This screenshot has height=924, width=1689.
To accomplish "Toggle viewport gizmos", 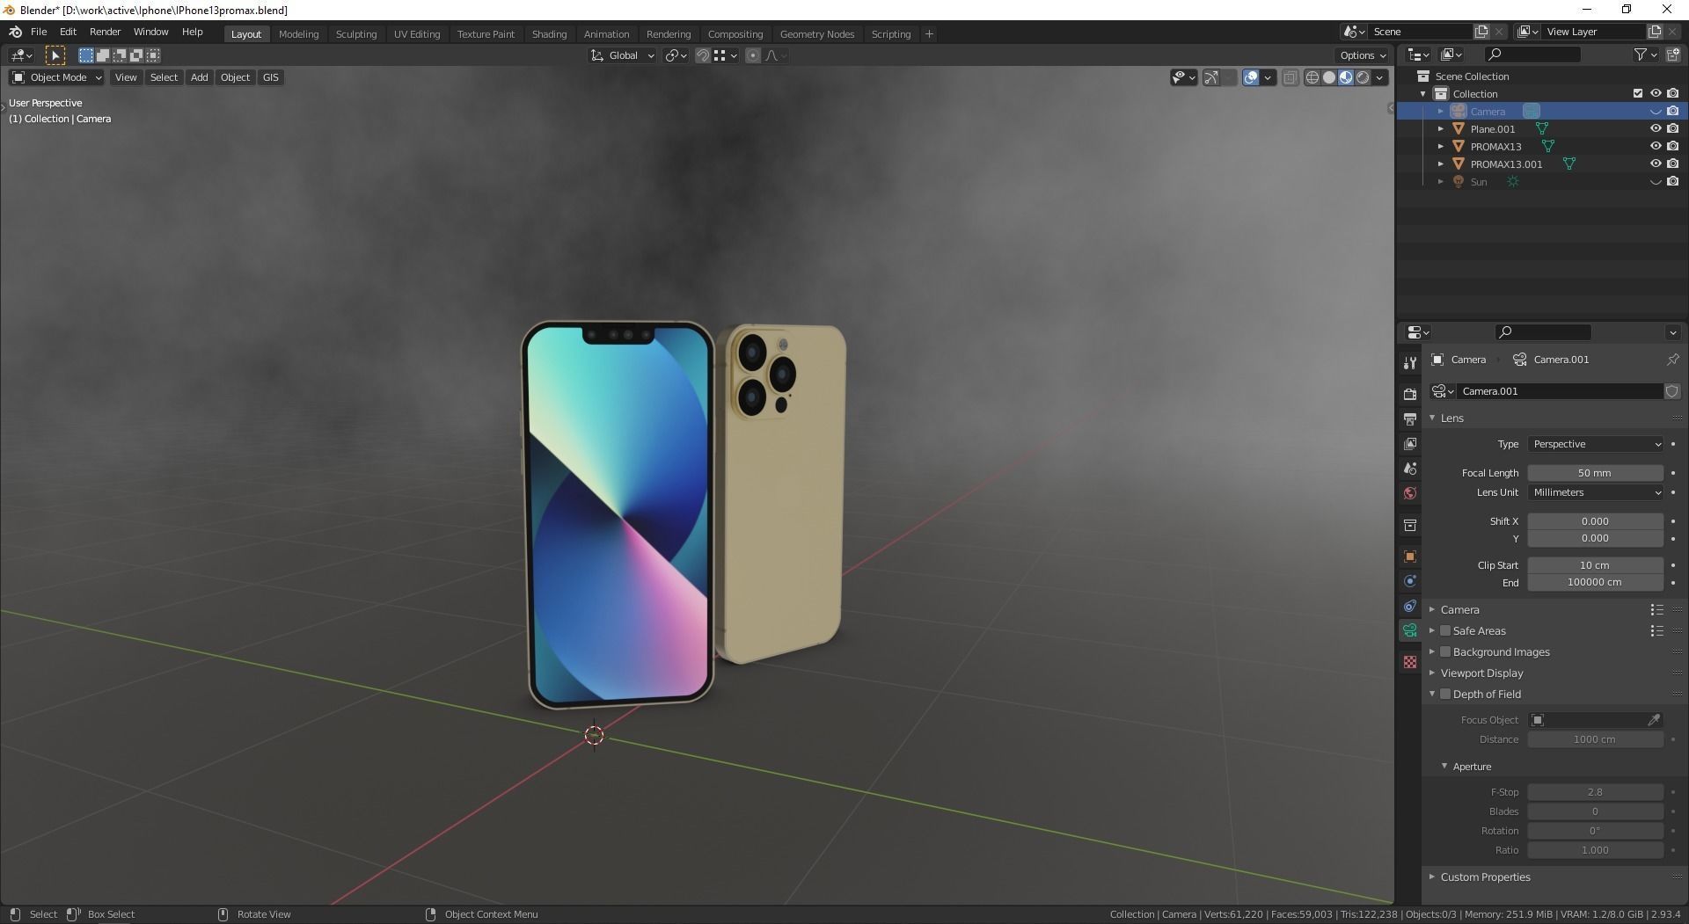I will (x=1211, y=77).
